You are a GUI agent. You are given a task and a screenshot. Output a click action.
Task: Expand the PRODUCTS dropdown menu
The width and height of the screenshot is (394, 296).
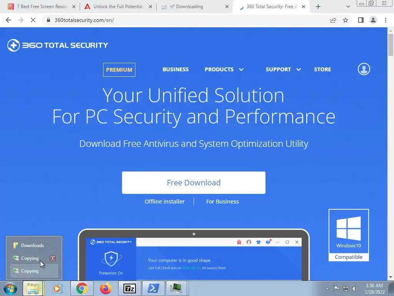point(224,69)
